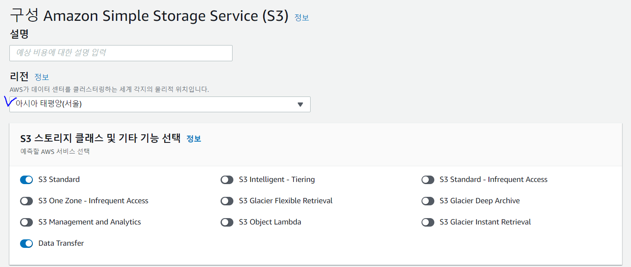Click the S3 Glacier Flexible Retrieval label
631x267 pixels.
click(x=286, y=201)
